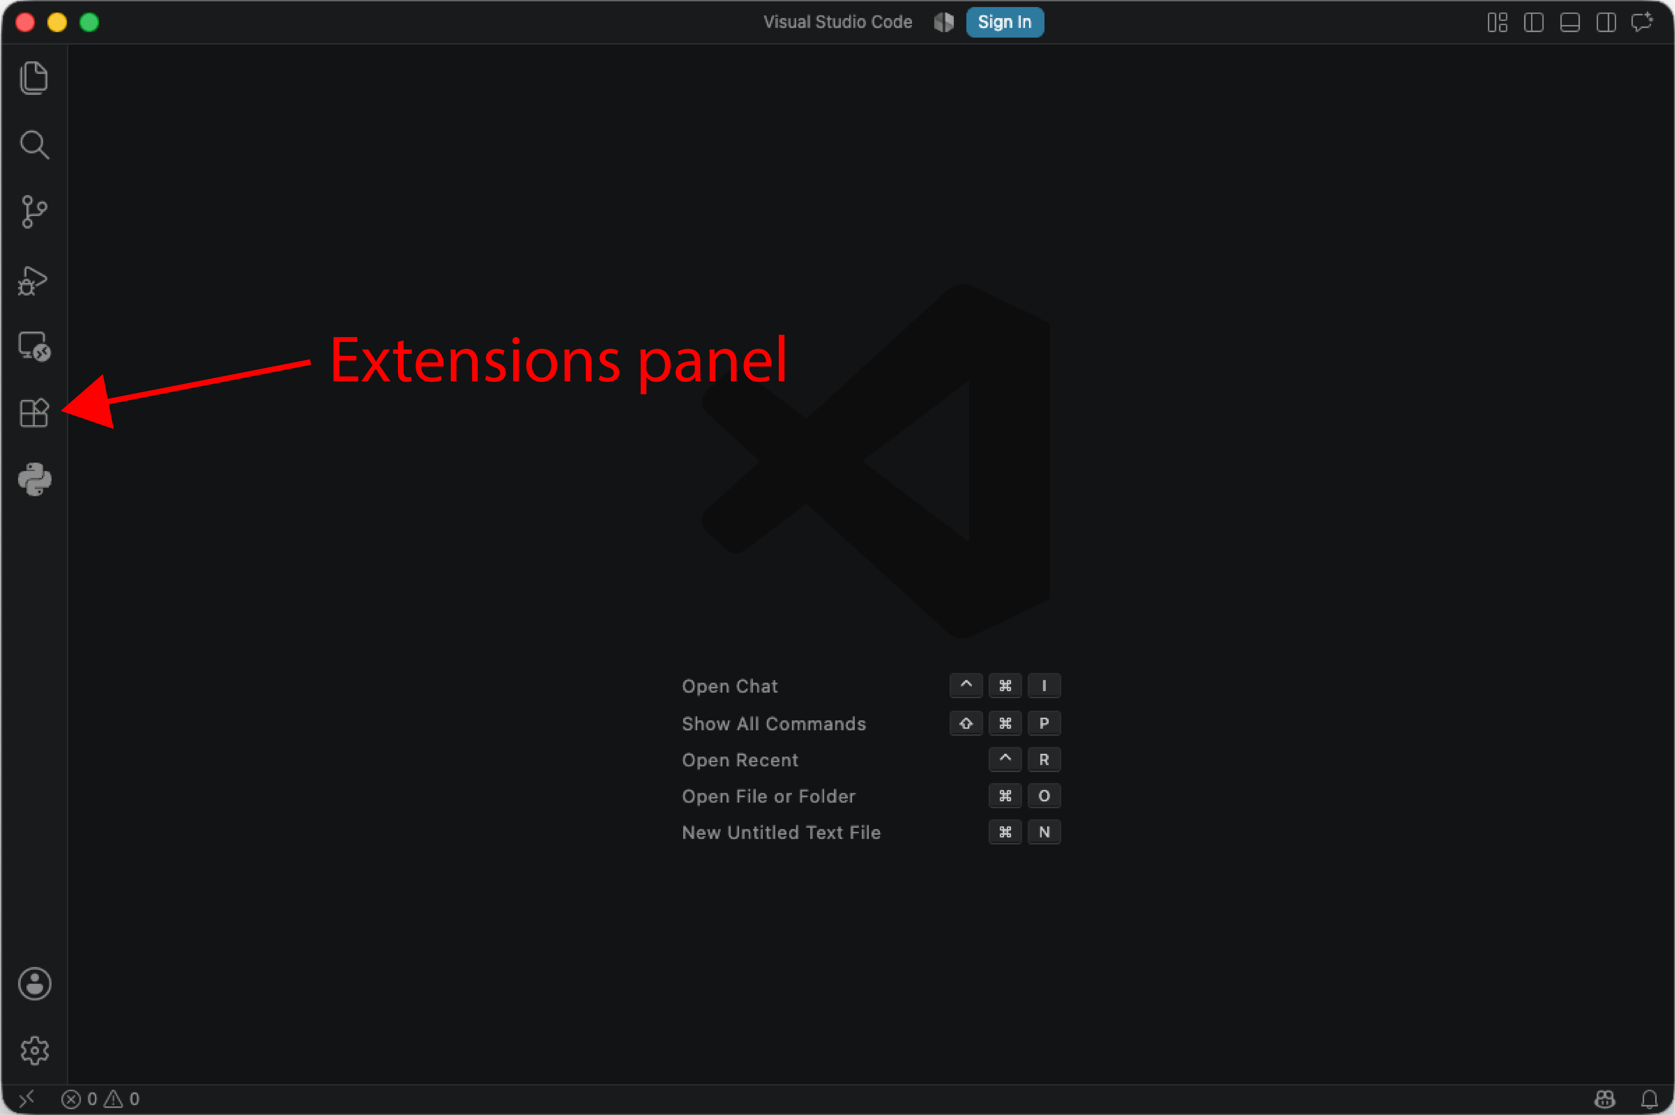1675x1115 pixels.
Task: Open the Source Control branch icon
Action: pos(34,212)
